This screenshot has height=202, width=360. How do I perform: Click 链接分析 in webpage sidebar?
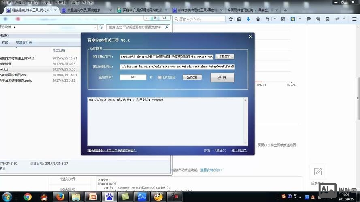68,179
